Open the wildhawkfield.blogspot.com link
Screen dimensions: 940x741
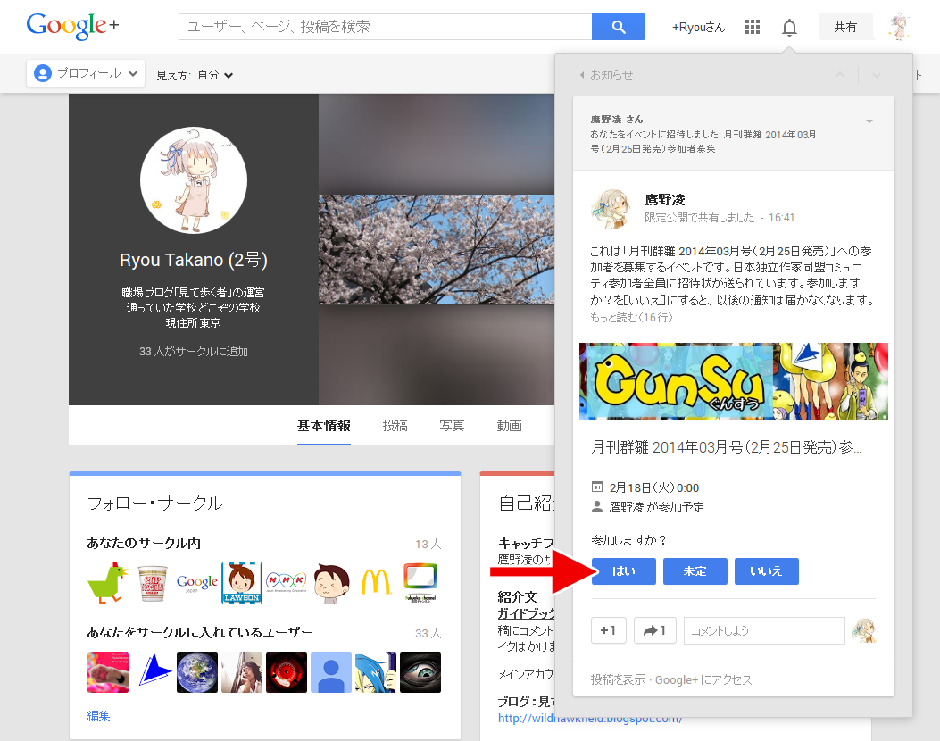click(x=590, y=718)
